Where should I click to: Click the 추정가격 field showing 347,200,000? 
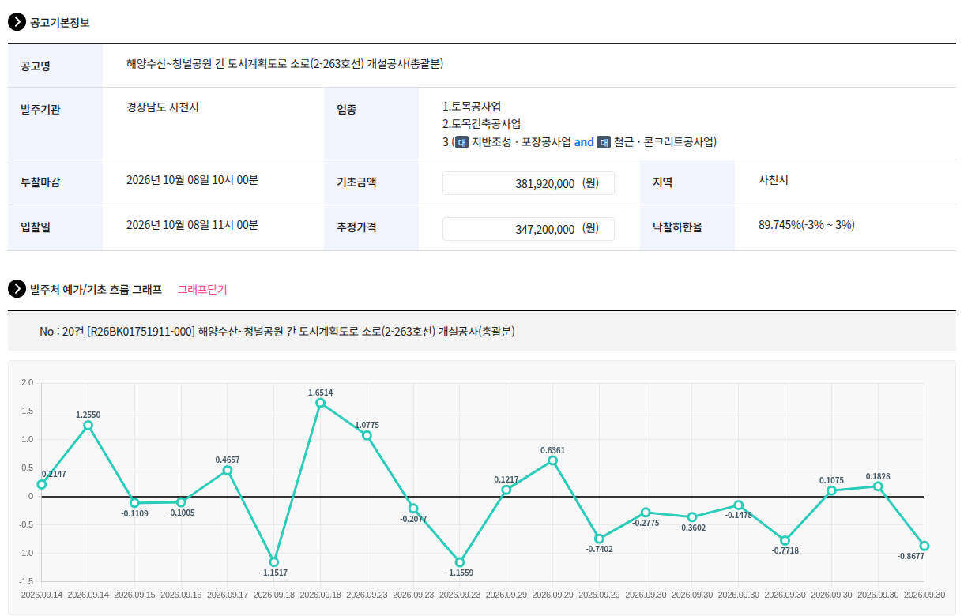[529, 229]
